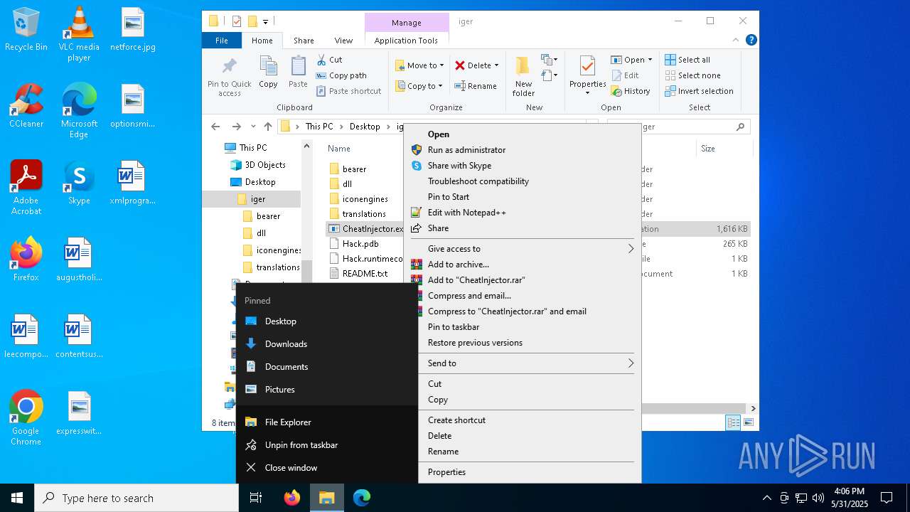Open the volume tray icon

[818, 498]
